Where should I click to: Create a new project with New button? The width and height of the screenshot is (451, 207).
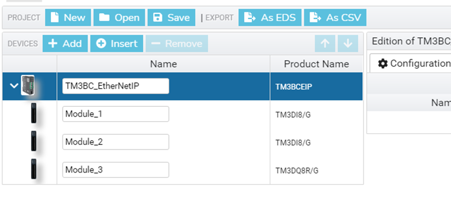(x=68, y=18)
